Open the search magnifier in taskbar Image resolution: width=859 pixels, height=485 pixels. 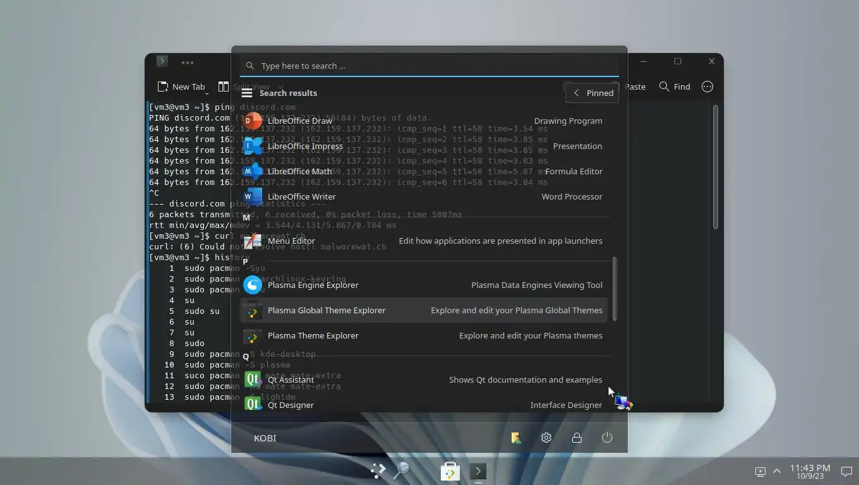click(x=402, y=470)
